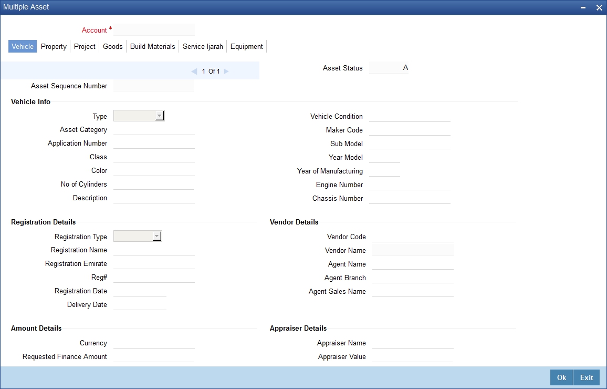Open the Registration Type dropdown
The width and height of the screenshot is (607, 389).
[x=138, y=236]
